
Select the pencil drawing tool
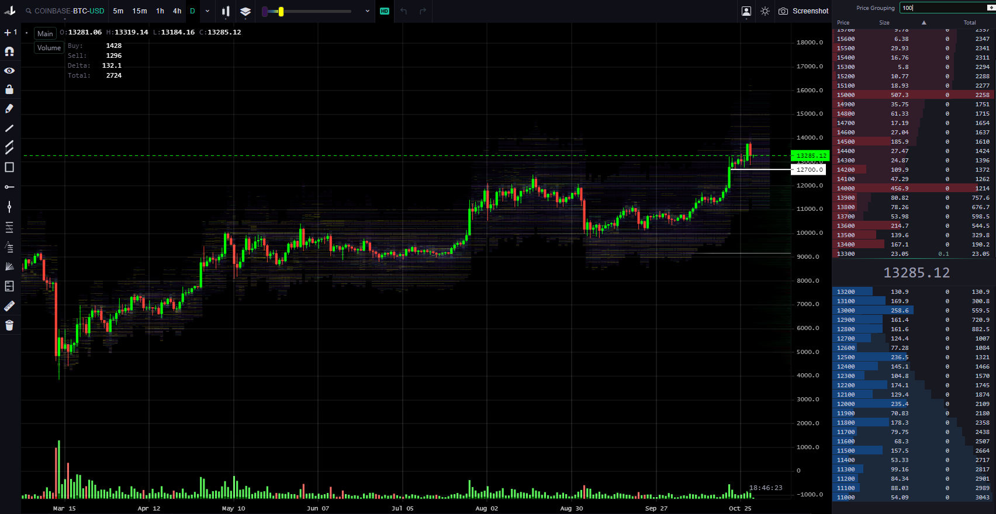(9, 109)
